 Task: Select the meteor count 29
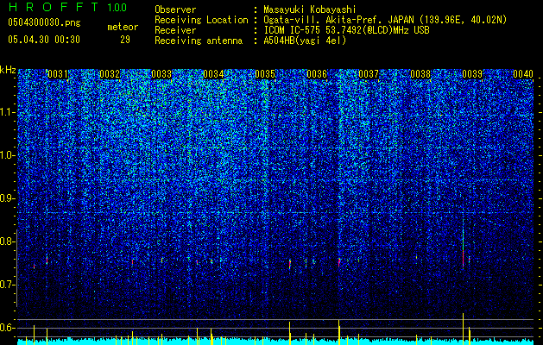coord(125,40)
